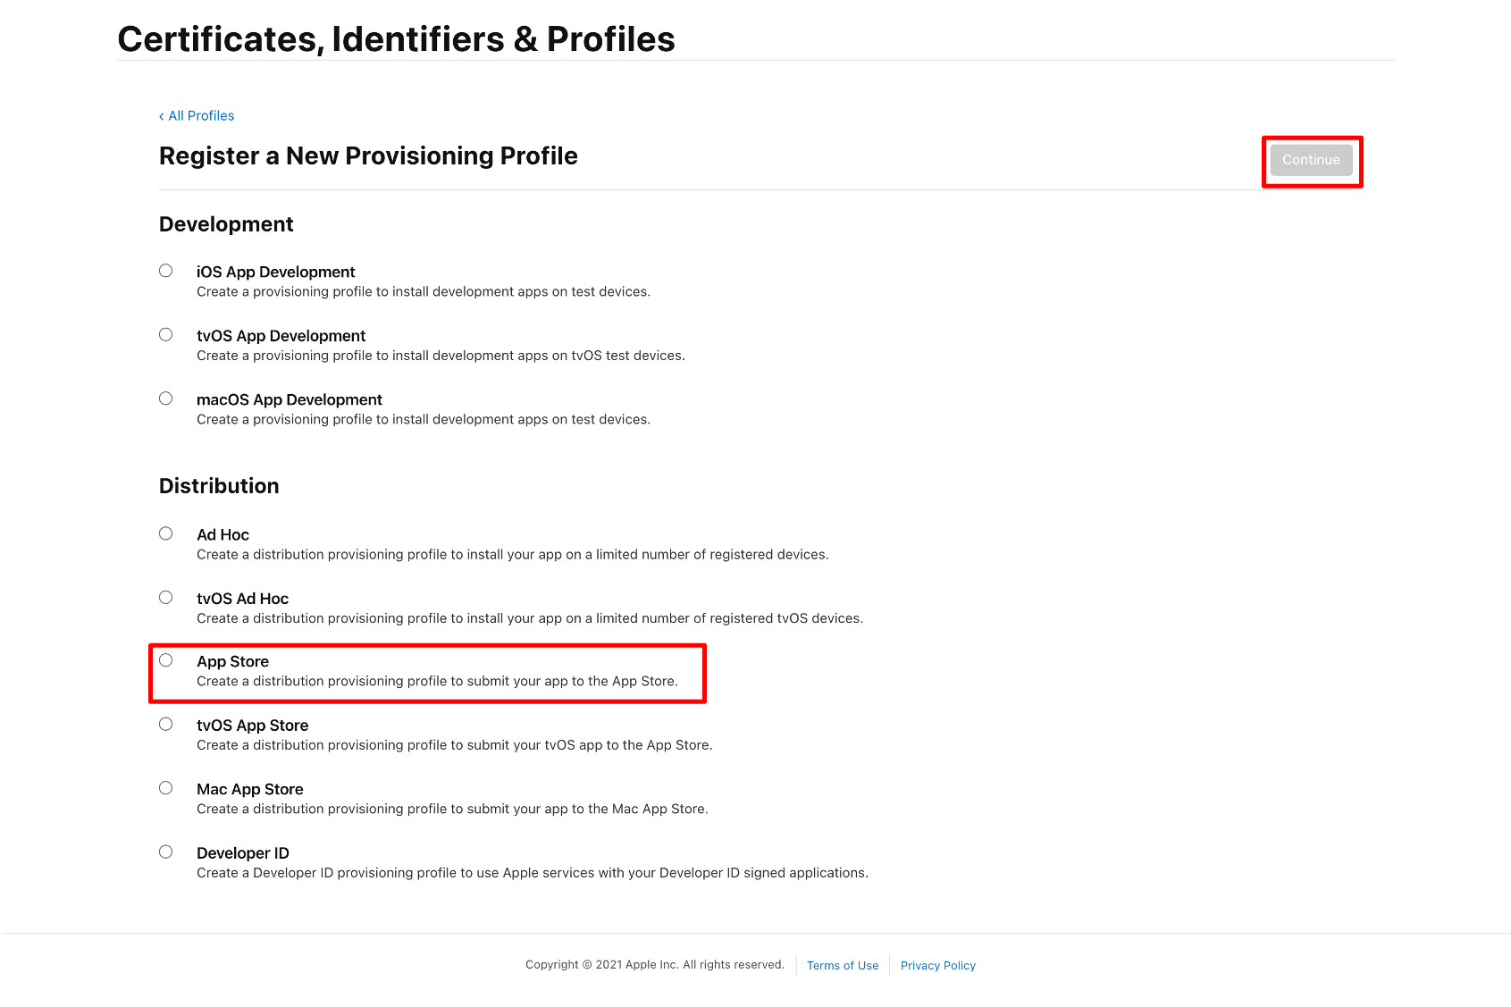Image resolution: width=1511 pixels, height=1007 pixels.
Task: Choose the Ad Hoc distribution option
Action: point(166,533)
